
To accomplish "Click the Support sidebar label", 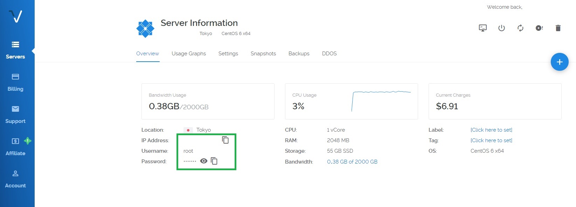I will pos(15,121).
